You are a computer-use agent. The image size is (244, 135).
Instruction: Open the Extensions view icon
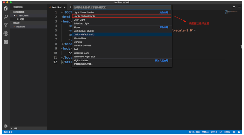click(6, 42)
